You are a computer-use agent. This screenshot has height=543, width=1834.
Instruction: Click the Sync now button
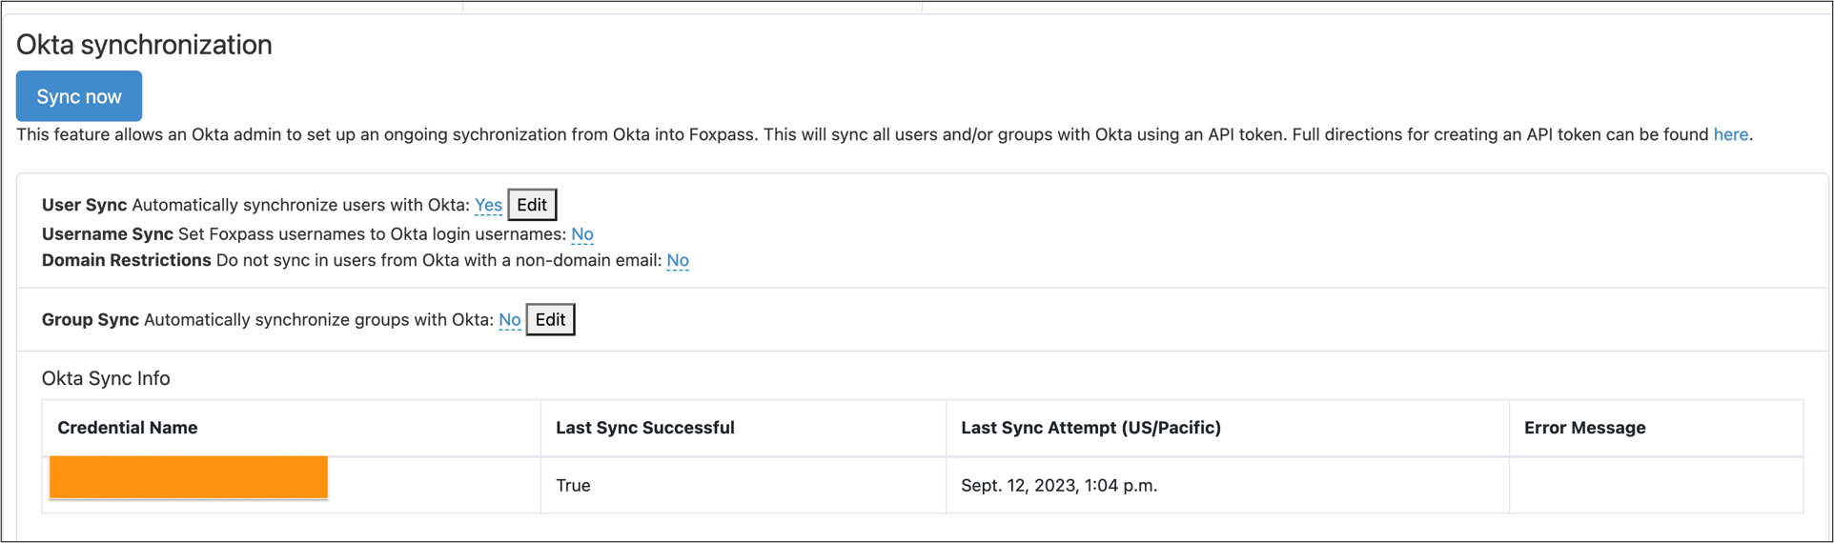(x=79, y=96)
